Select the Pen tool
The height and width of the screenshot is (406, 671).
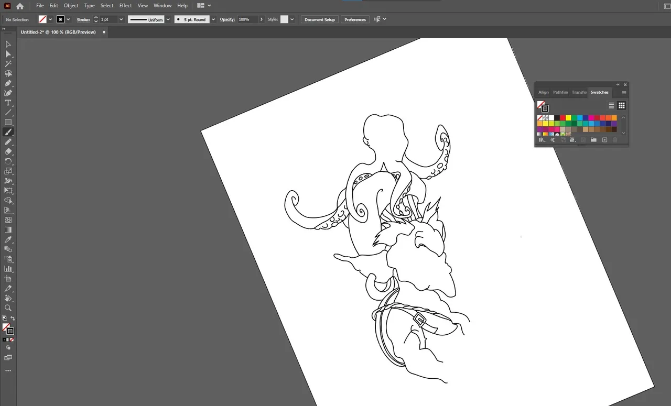click(8, 83)
